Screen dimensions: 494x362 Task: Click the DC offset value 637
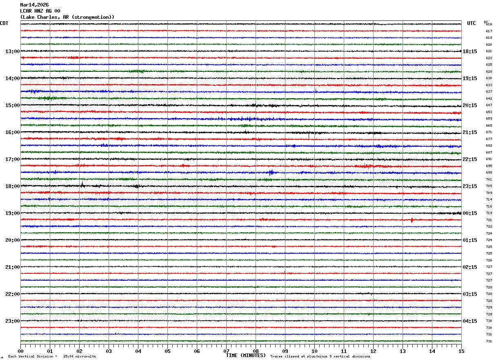click(x=489, y=92)
